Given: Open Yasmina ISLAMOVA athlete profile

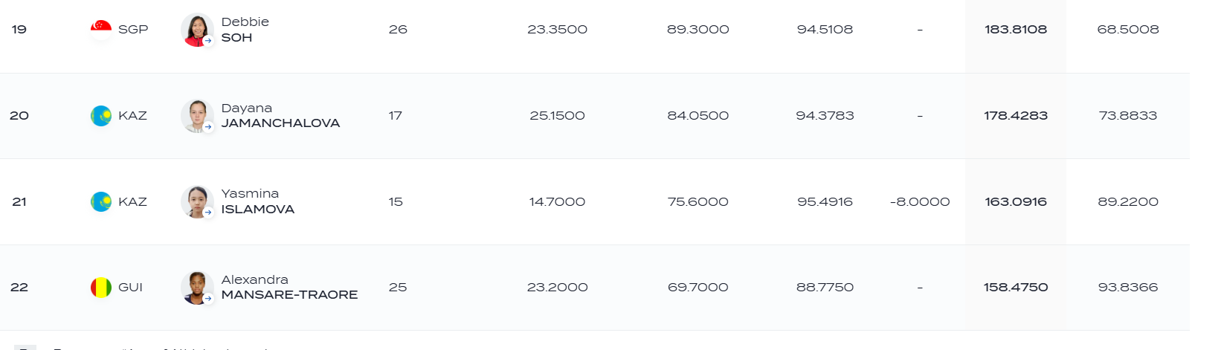Looking at the screenshot, I should (x=258, y=201).
